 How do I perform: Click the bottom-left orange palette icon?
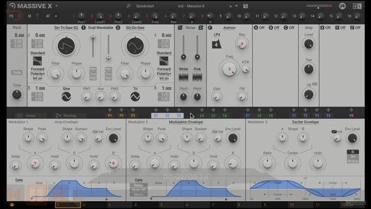[12, 205]
